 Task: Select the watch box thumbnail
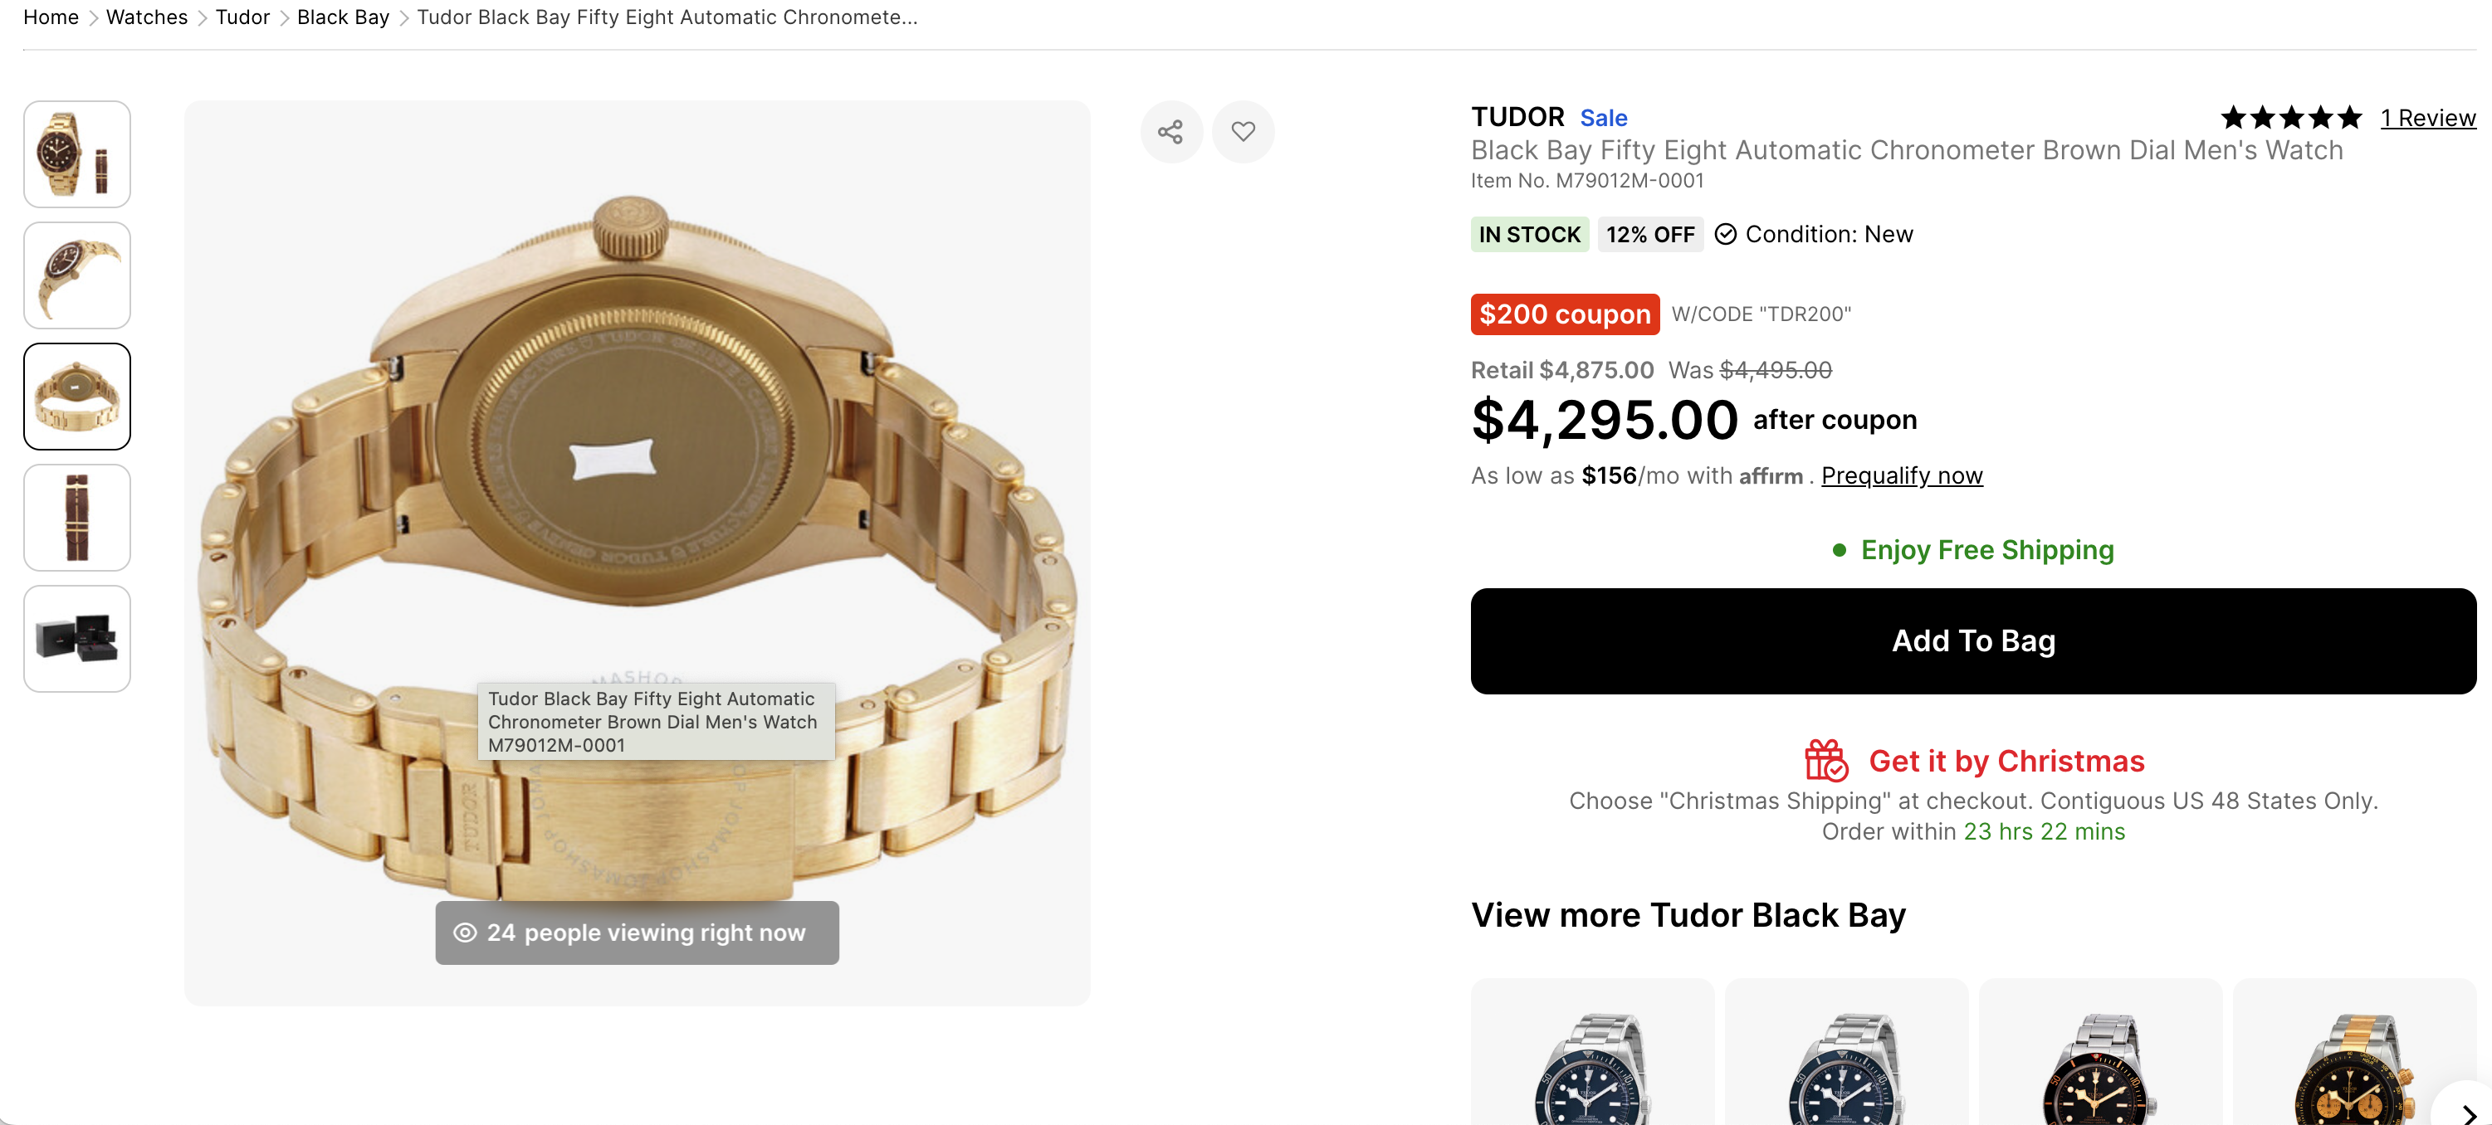(x=77, y=639)
